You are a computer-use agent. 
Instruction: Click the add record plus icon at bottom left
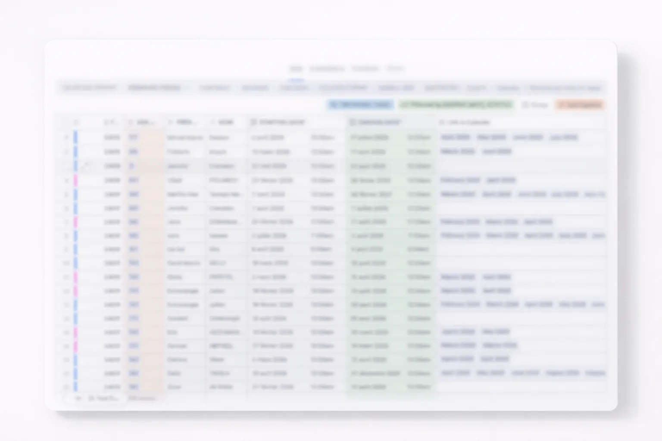coord(78,398)
